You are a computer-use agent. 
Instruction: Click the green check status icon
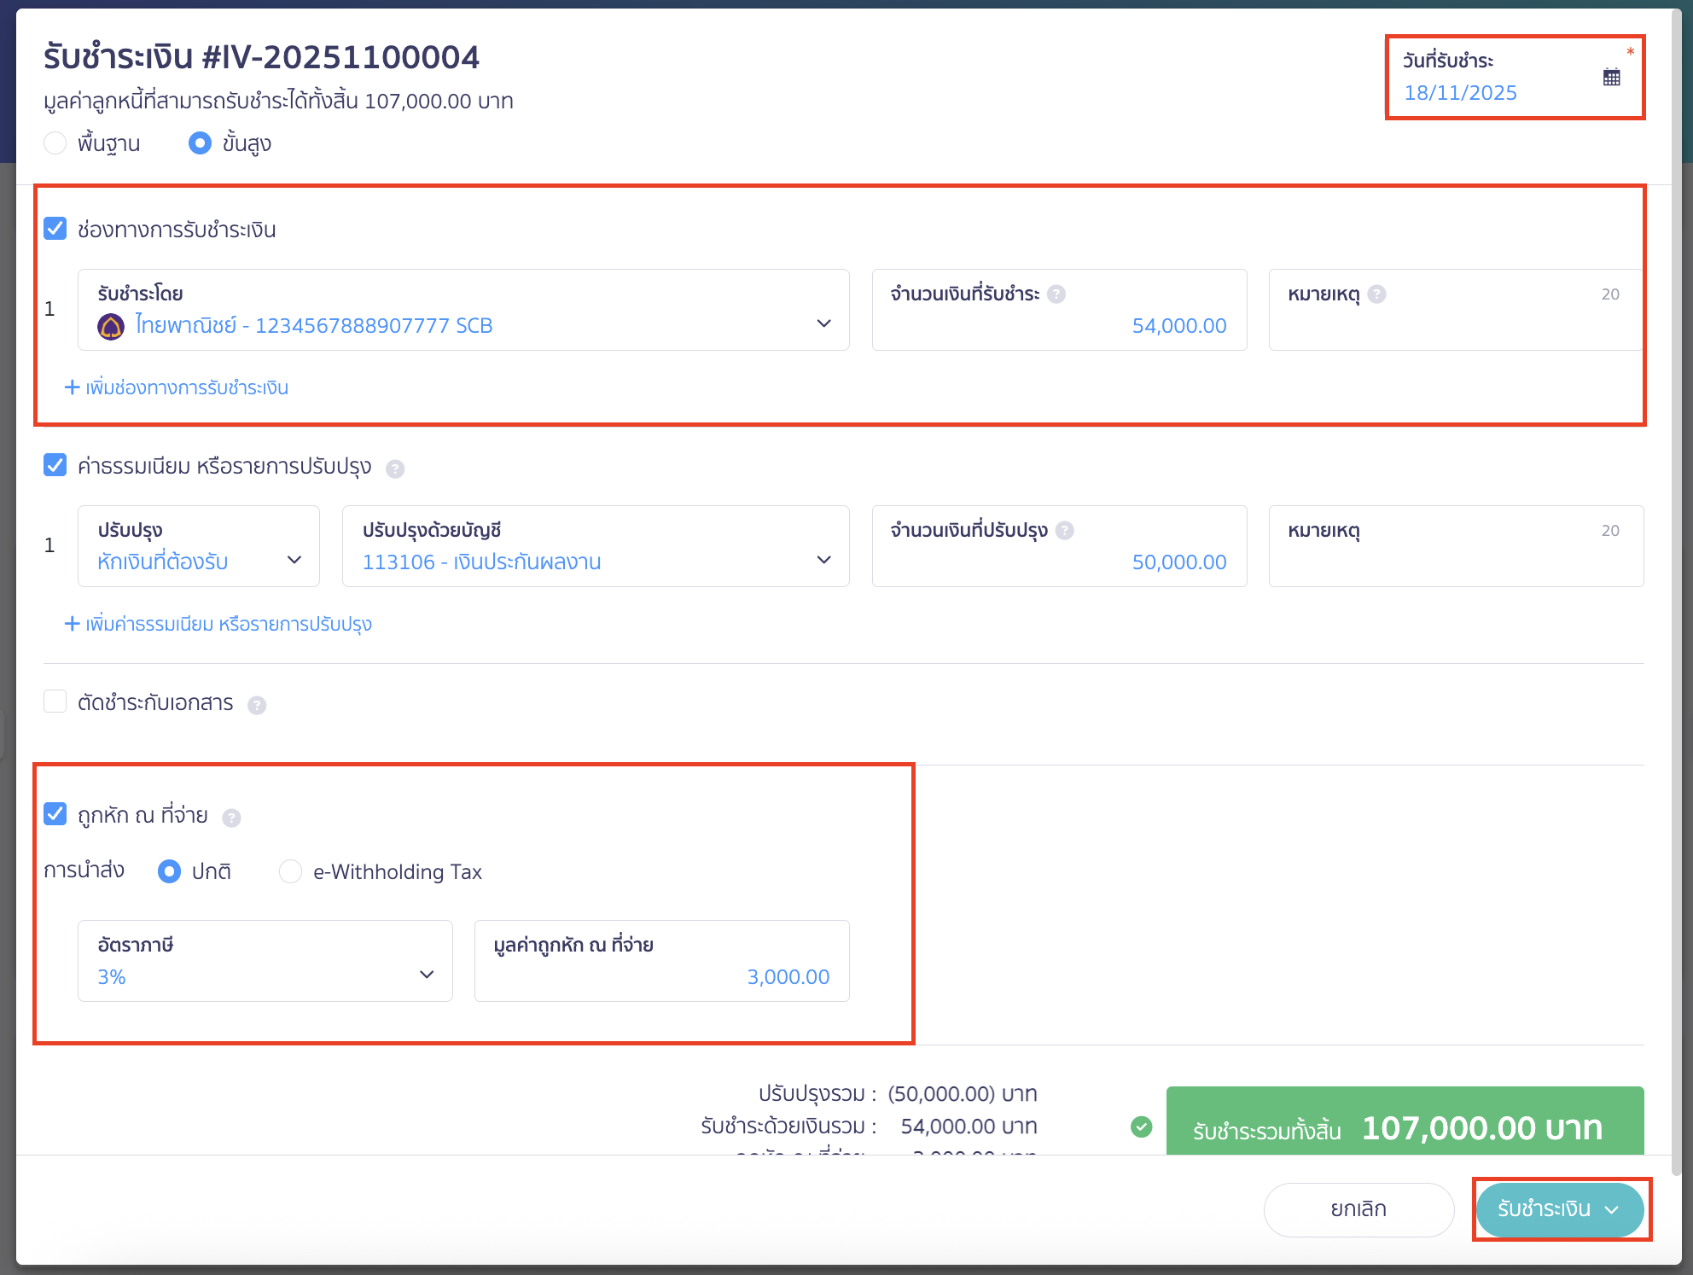pyautogui.click(x=1141, y=1127)
